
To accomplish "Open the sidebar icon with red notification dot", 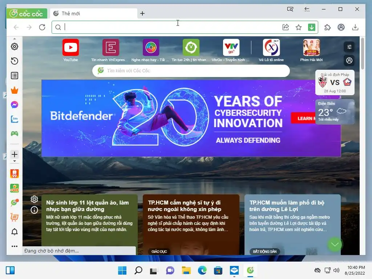I will [x=15, y=203].
